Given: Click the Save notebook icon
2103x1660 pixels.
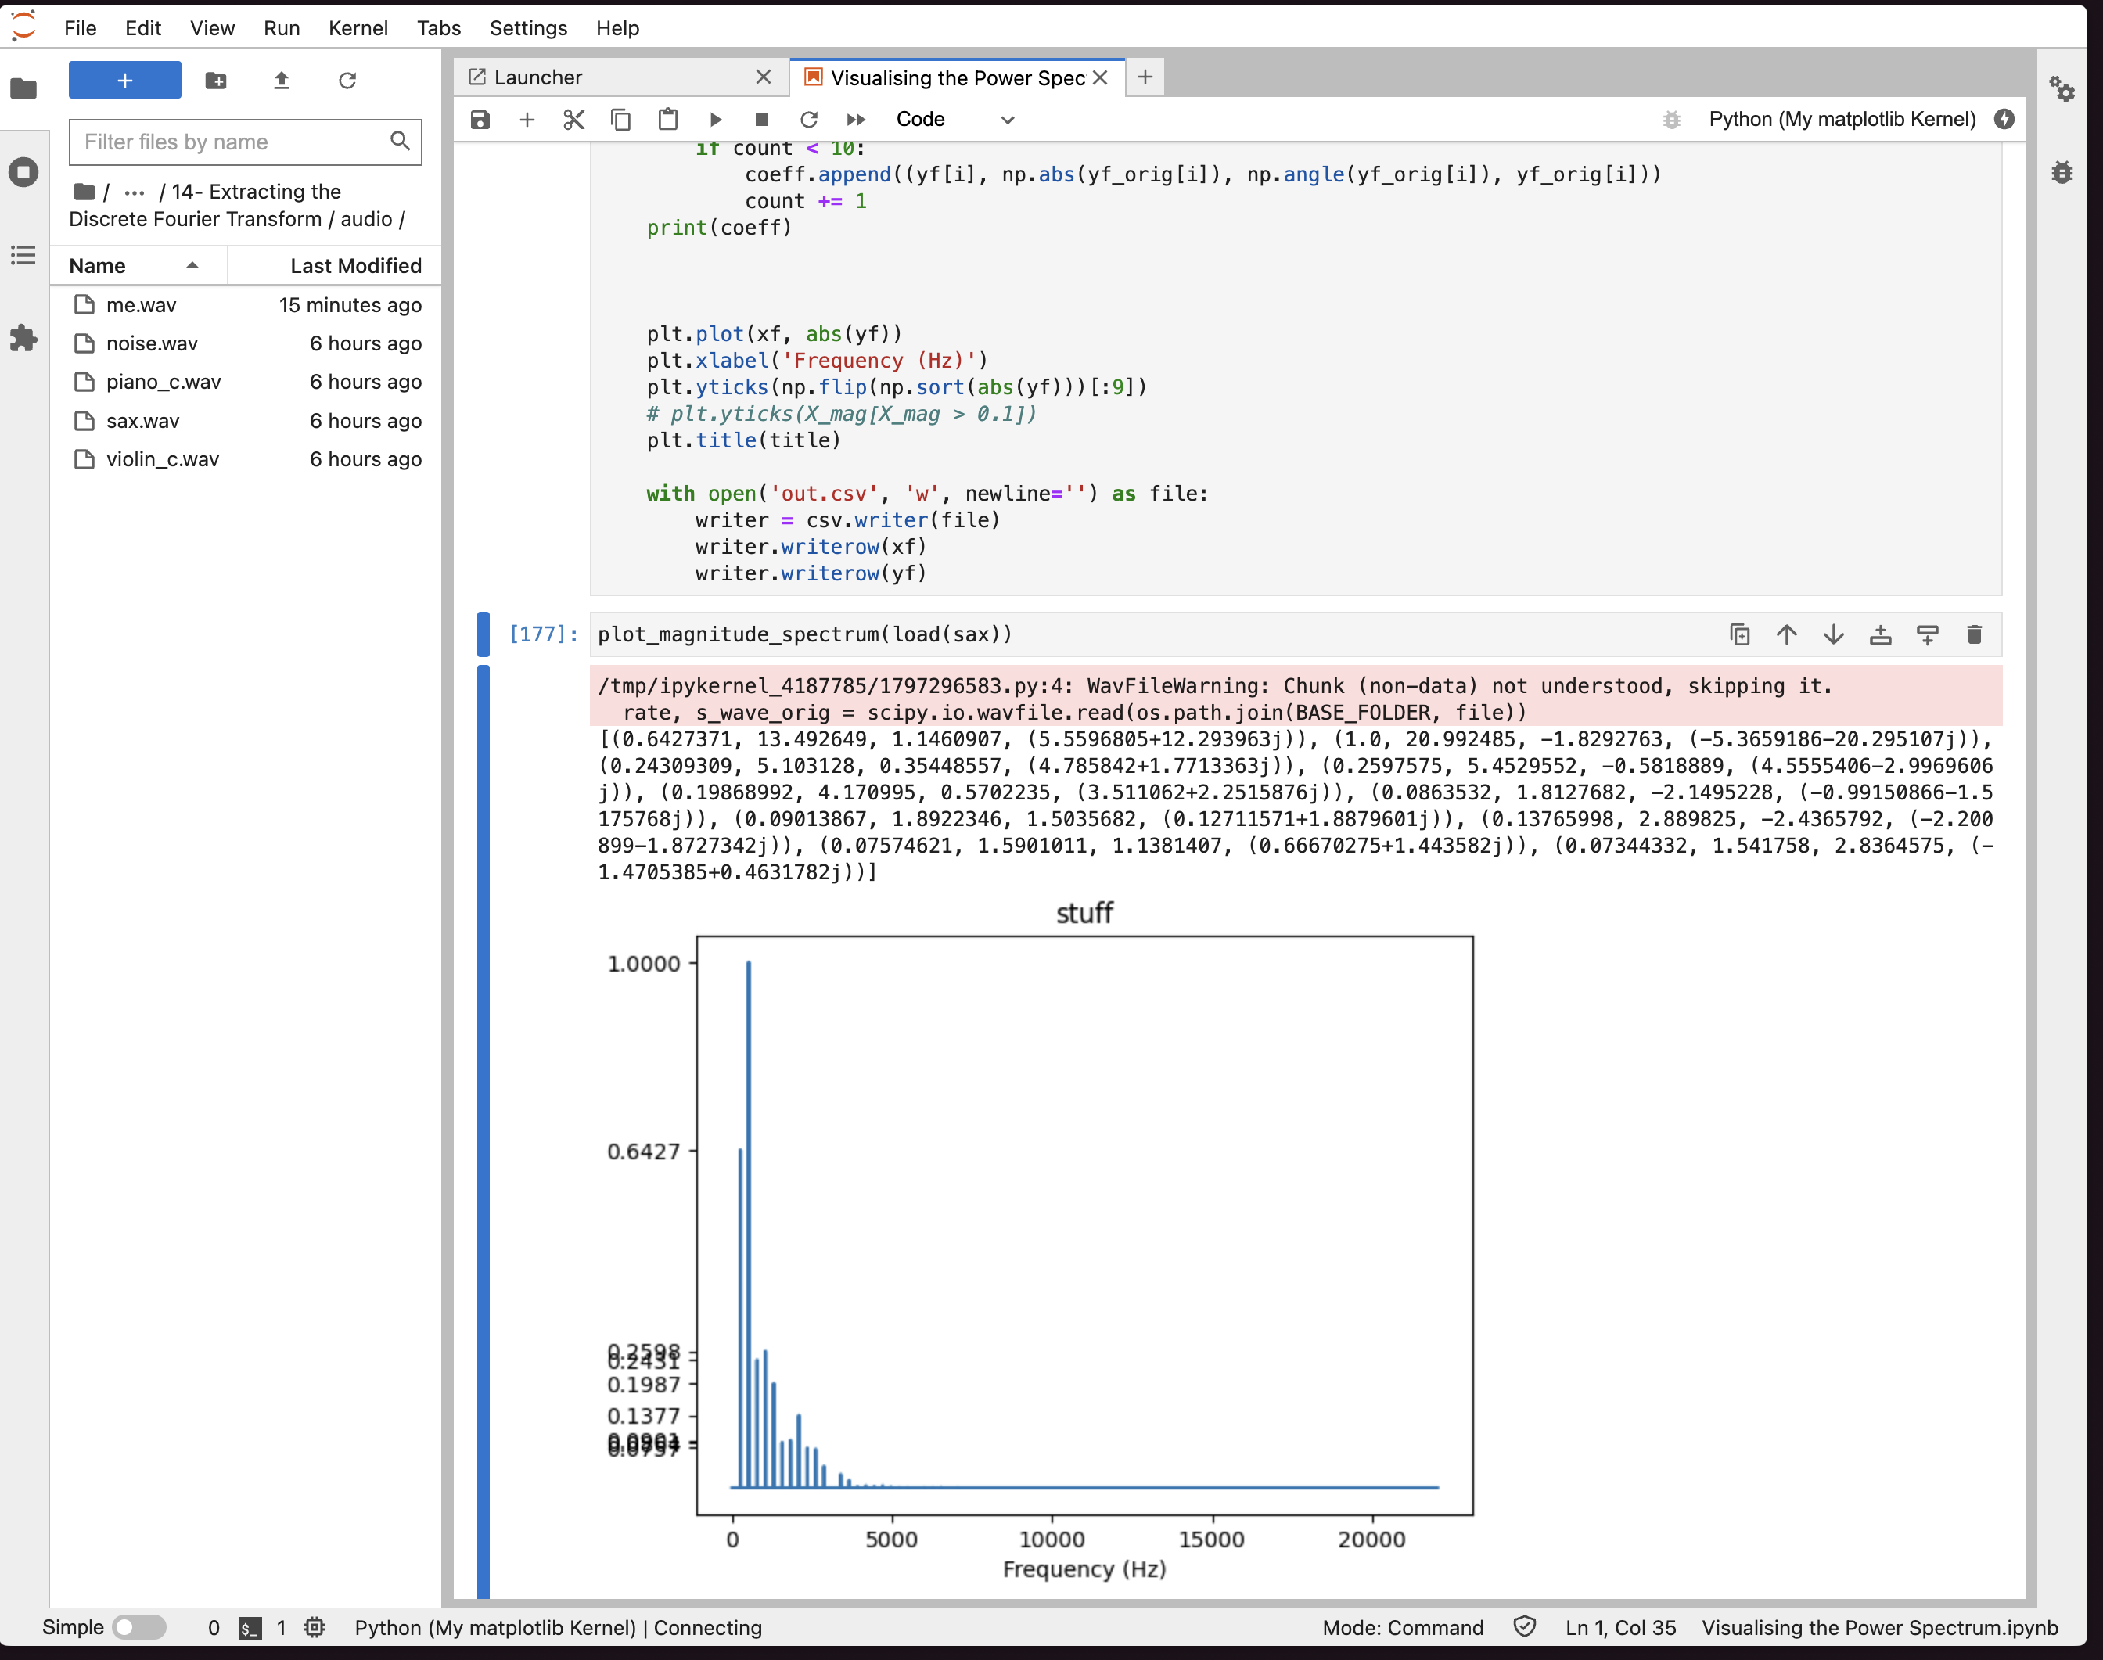Looking at the screenshot, I should click(480, 120).
